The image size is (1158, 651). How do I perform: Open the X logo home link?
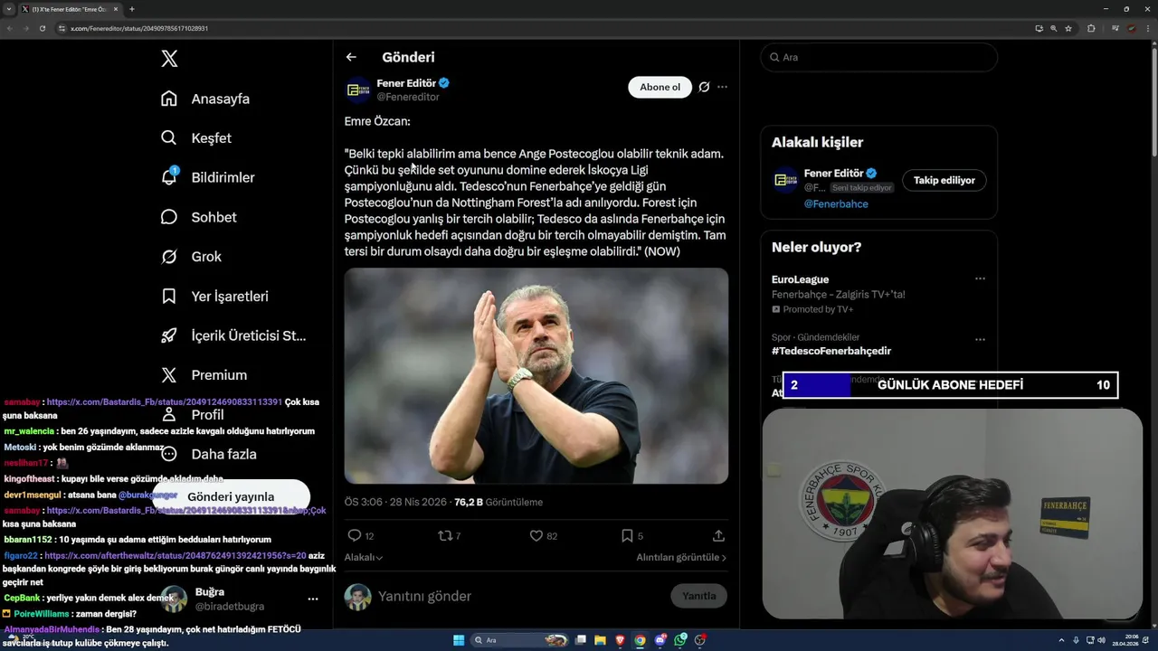pos(169,59)
